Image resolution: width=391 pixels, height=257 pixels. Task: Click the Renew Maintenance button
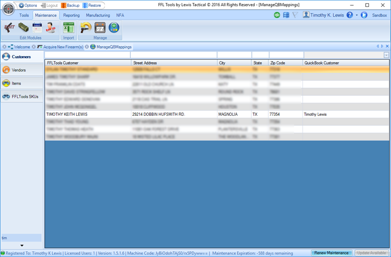[x=331, y=253]
